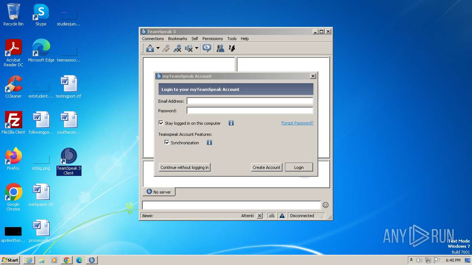
Task: Toggle the Synchronization checkbox
Action: (x=167, y=142)
